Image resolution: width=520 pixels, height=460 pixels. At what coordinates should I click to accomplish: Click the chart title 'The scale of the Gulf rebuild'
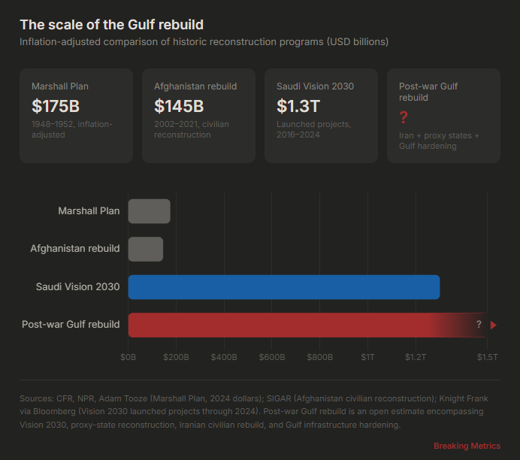point(111,25)
